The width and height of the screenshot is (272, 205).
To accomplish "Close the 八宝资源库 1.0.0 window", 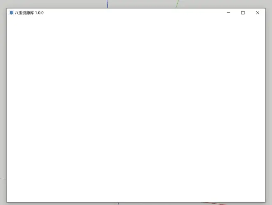I will point(258,13).
